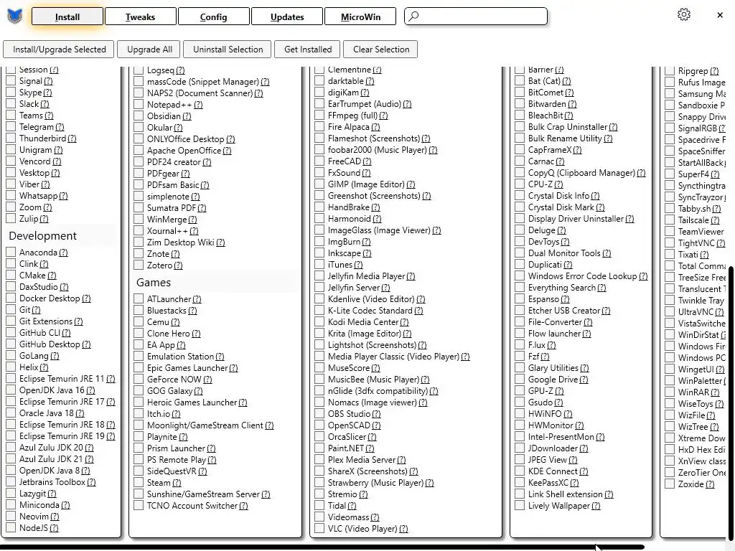Check the GIMP (Image Editor) checkbox
The width and height of the screenshot is (735, 551).
click(x=319, y=184)
